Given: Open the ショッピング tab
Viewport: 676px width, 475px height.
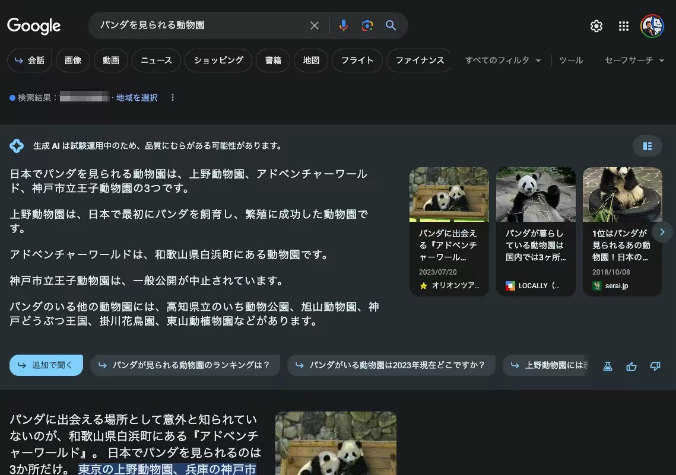Looking at the screenshot, I should coord(218,60).
